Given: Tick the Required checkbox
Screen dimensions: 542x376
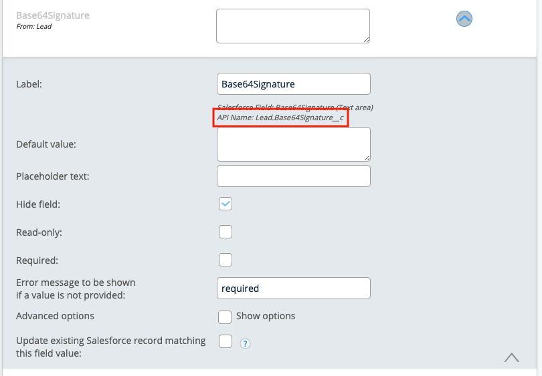Looking at the screenshot, I should pos(225,260).
